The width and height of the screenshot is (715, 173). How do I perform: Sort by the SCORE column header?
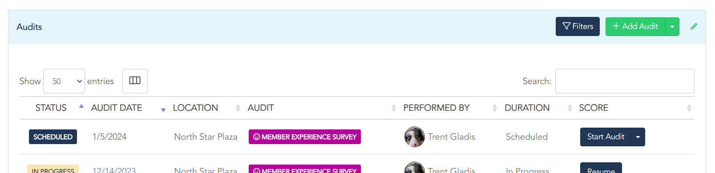coord(594,108)
